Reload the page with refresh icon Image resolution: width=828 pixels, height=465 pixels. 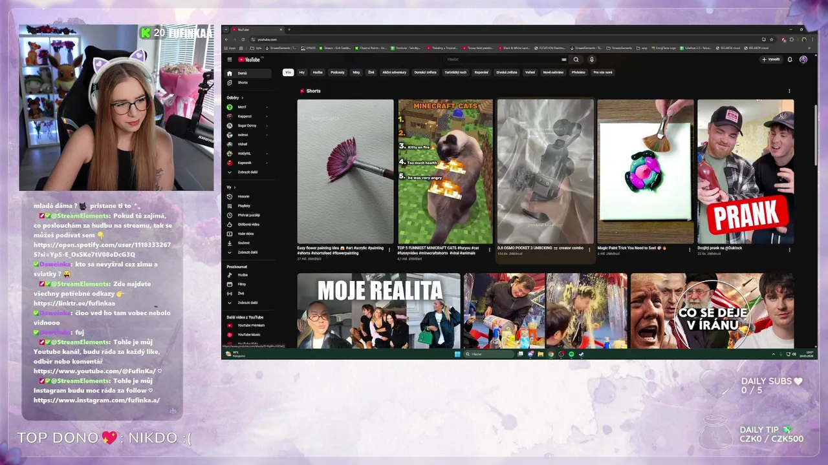[x=243, y=39]
